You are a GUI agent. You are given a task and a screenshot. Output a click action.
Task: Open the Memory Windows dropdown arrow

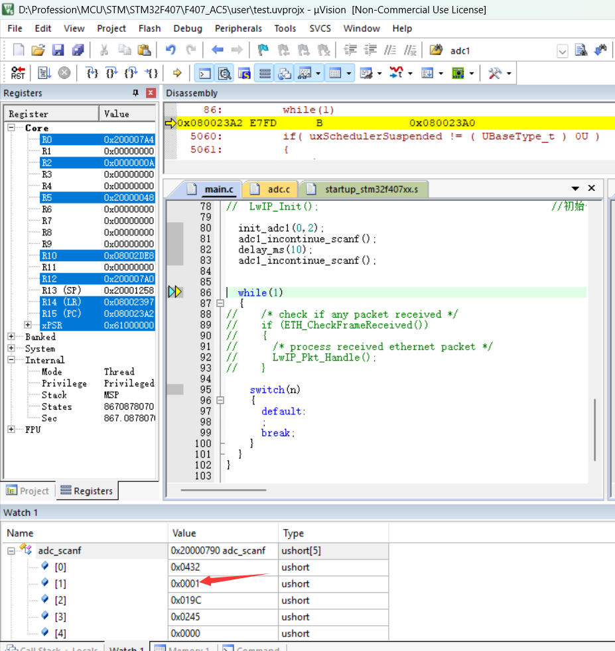pyautogui.click(x=349, y=74)
